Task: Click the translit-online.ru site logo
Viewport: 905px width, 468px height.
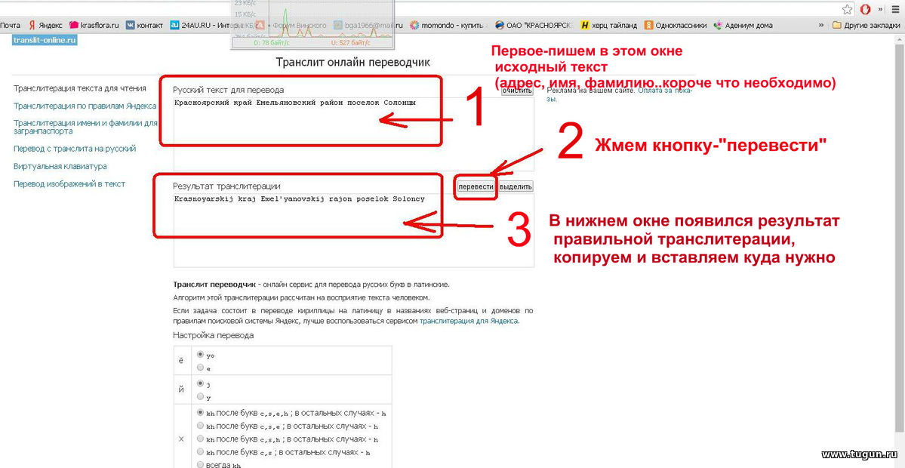Action: pyautogui.click(x=45, y=41)
